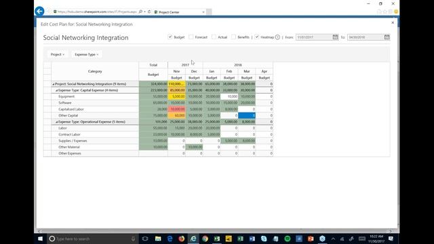Launch Chrome from the taskbar
The width and height of the screenshot is (434, 244).
pyautogui.click(x=205, y=239)
